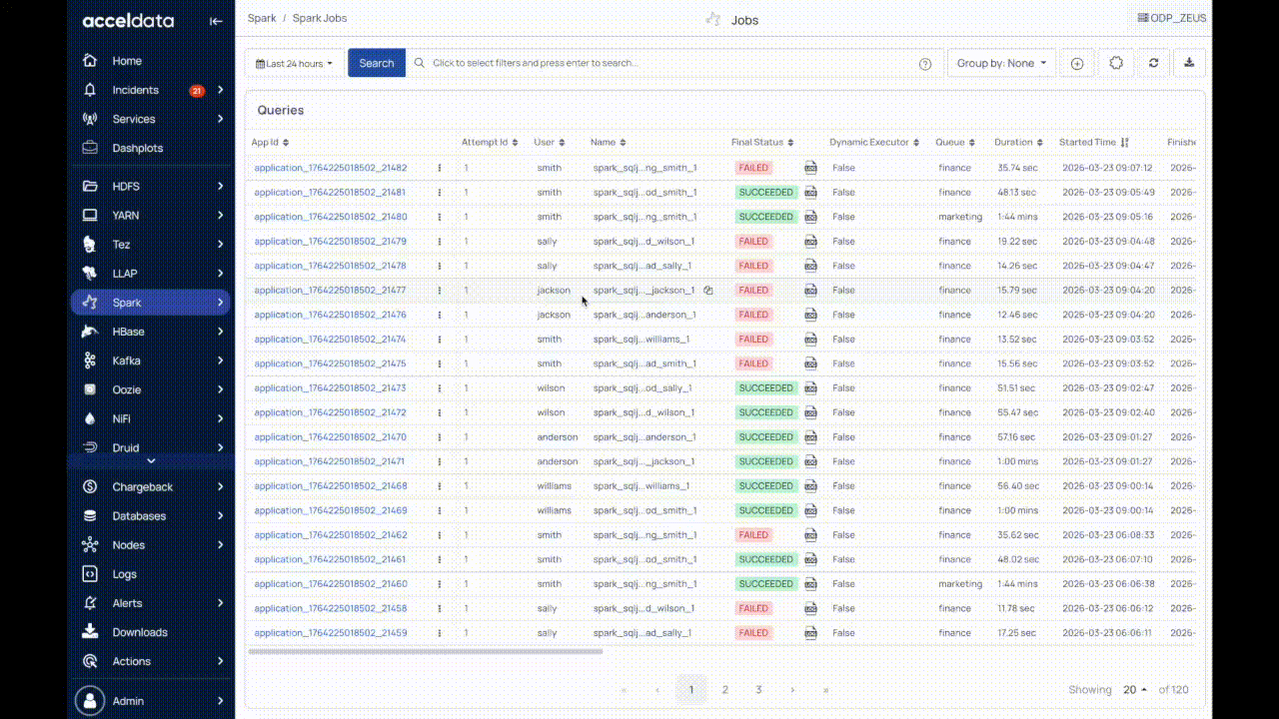This screenshot has height=719, width=1279.
Task: Open the application_1764225018502_21473 link
Action: (x=330, y=388)
